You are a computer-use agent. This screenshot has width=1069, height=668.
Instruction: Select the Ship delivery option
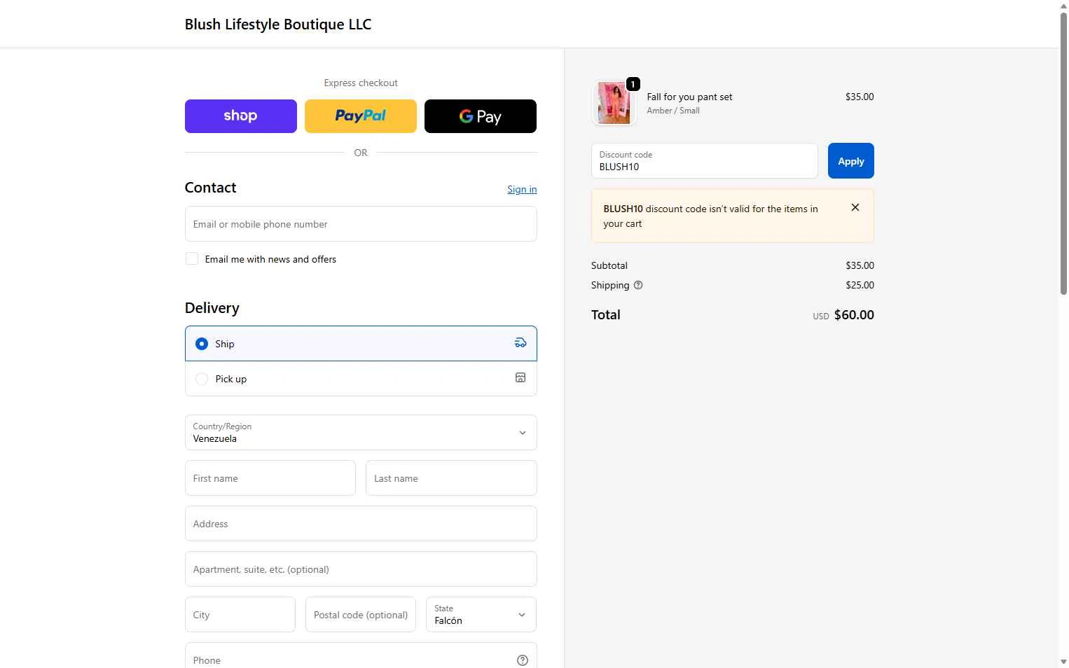[361, 344]
